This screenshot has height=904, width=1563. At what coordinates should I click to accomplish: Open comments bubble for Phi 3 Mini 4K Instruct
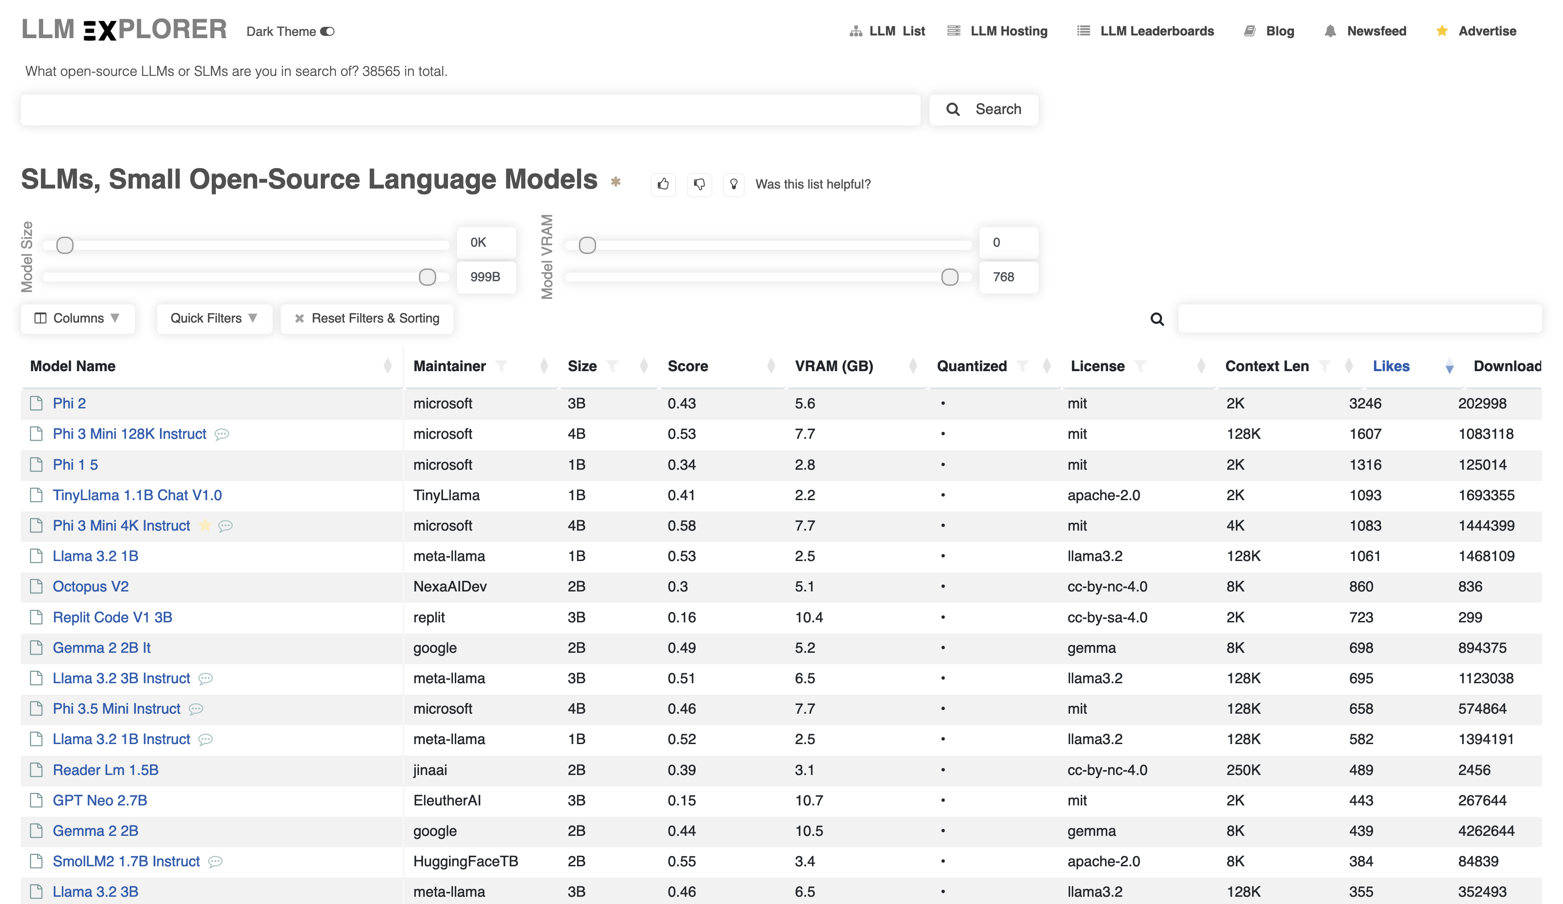225,527
